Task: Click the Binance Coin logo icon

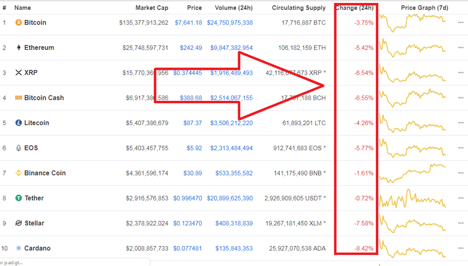Action: click(18, 173)
